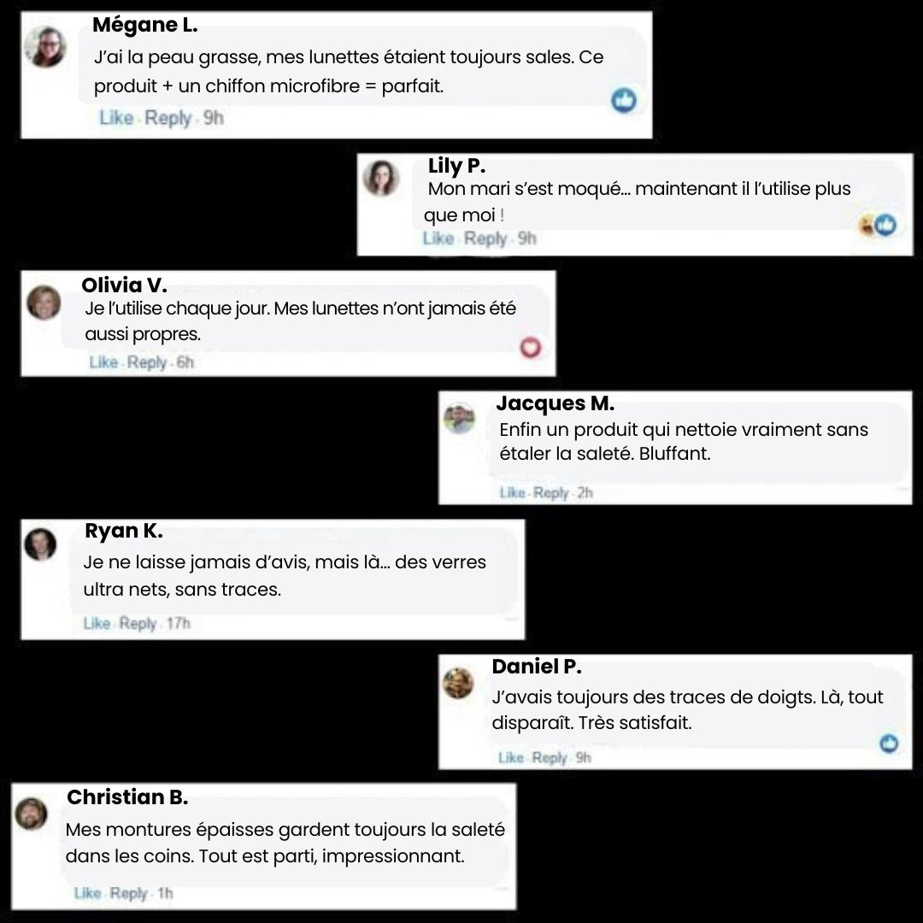The image size is (923, 923).
Task: Like Ryan K.'s comment
Action: tap(97, 623)
